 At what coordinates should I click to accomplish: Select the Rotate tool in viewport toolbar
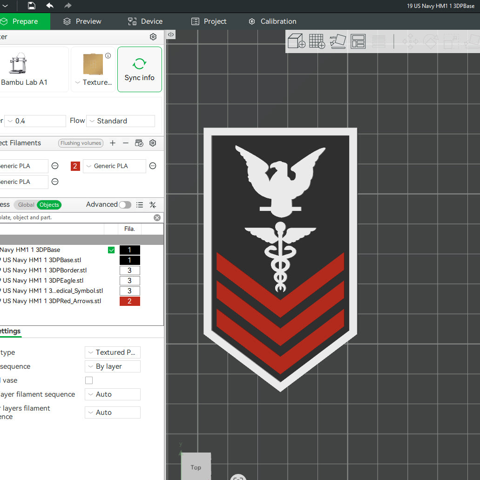point(431,41)
